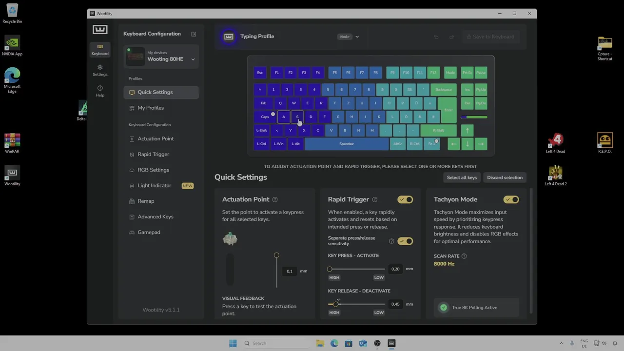Open Light Indicator page
624x351 pixels.
point(161,186)
